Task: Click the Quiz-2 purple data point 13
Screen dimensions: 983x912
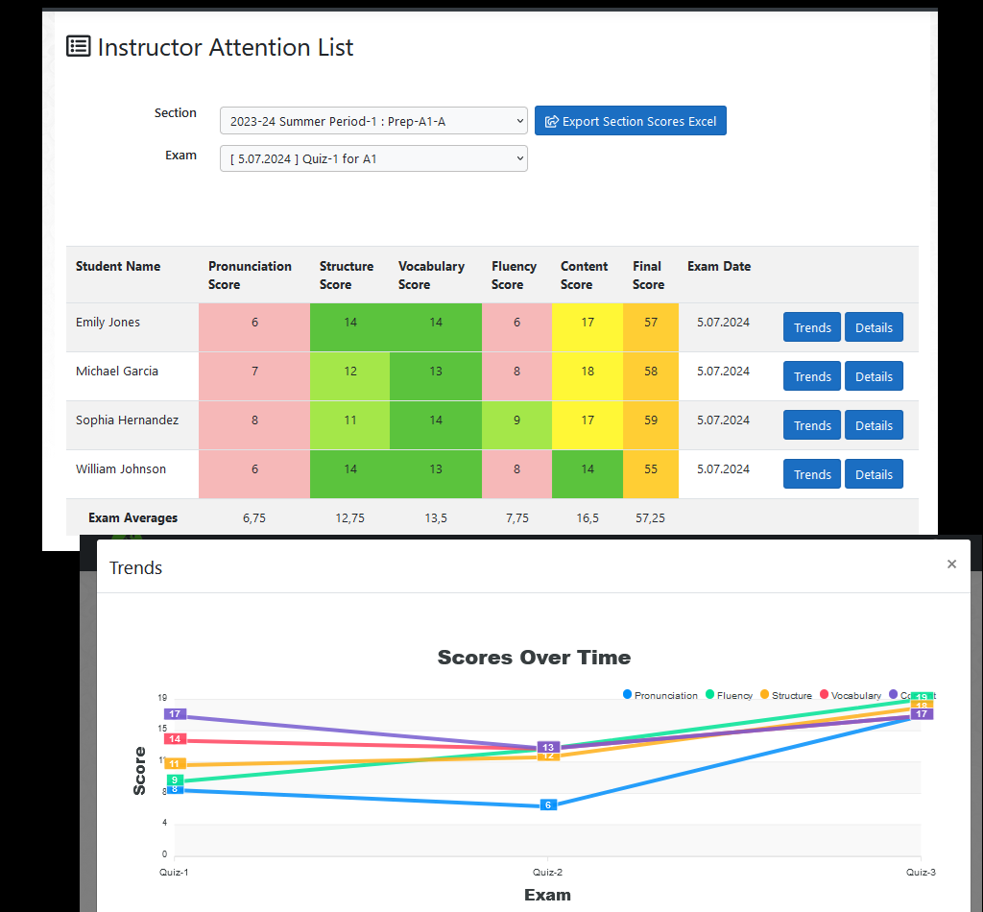Action: tap(548, 747)
